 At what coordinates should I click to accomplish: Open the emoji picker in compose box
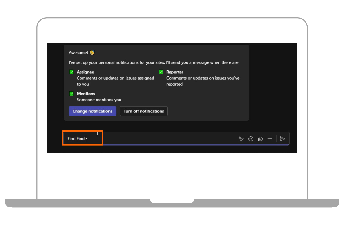[x=251, y=139]
